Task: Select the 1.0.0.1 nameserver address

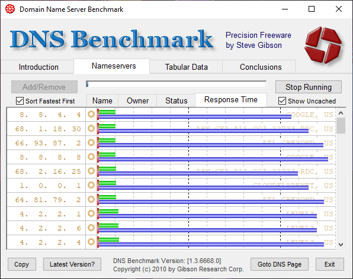Action: (x=50, y=186)
